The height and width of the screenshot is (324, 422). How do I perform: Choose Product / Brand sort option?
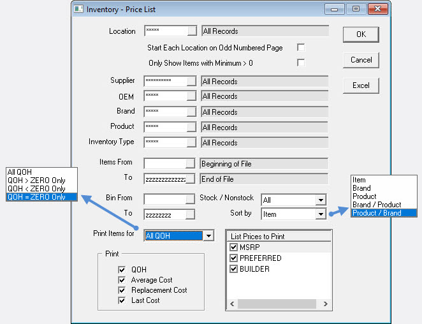384,213
